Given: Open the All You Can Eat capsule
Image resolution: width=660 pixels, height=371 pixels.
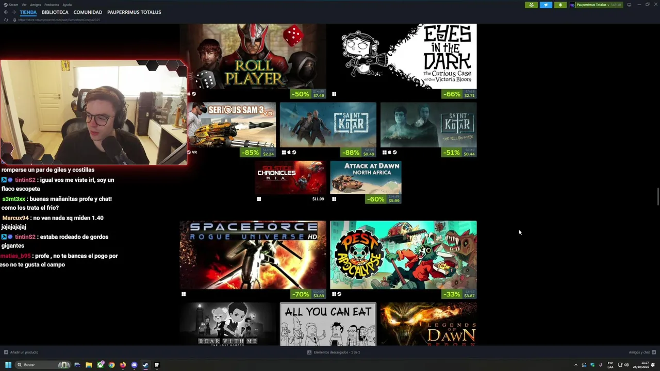Looking at the screenshot, I should [x=328, y=324].
